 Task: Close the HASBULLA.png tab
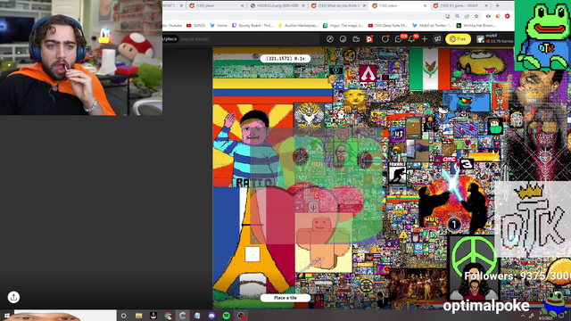click(x=303, y=6)
